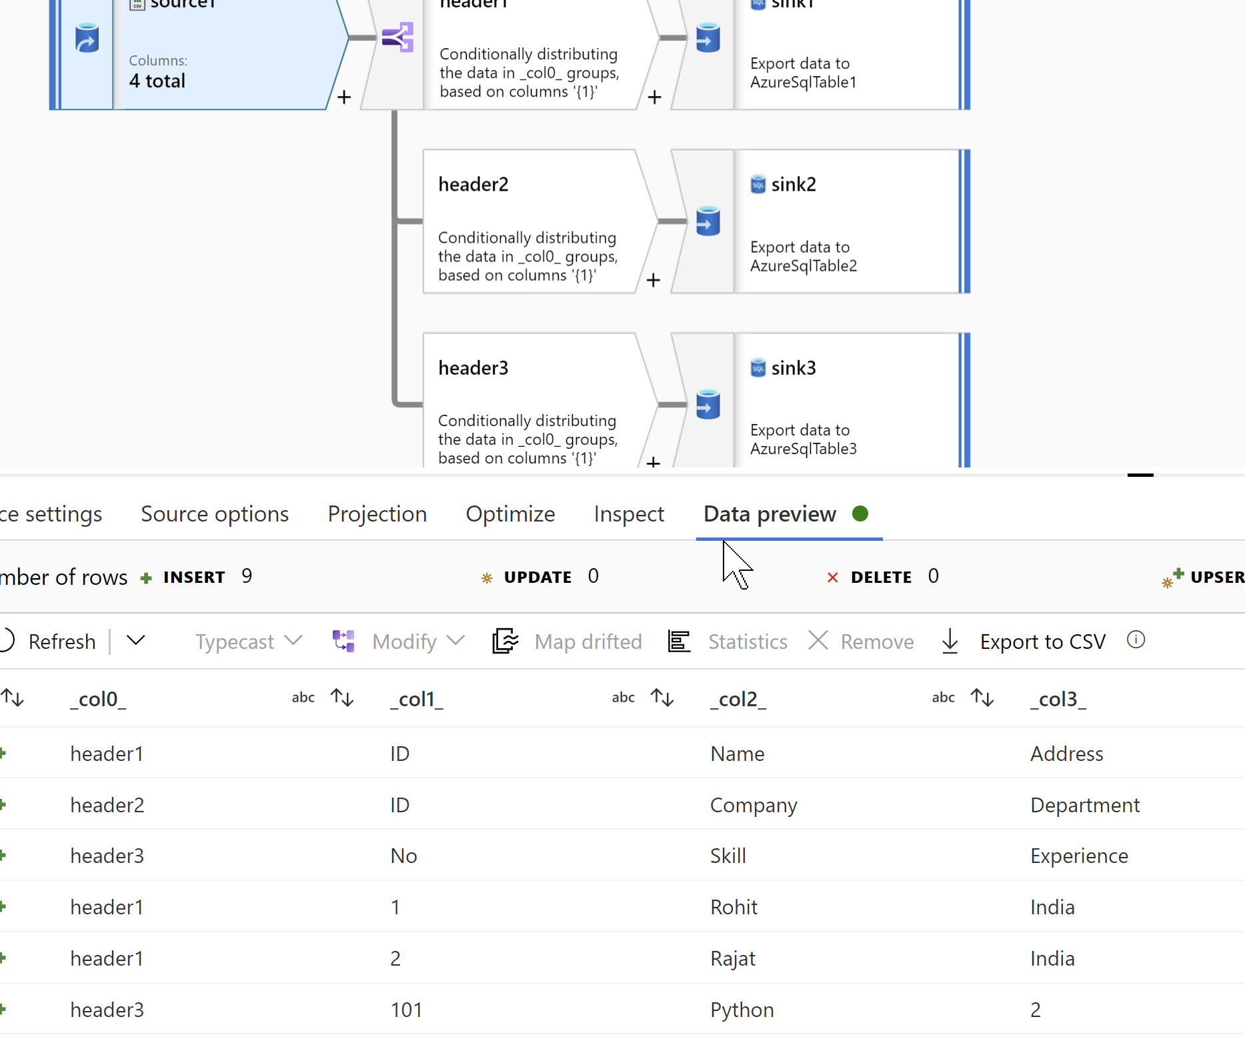Switch to the Projection tab
Screen dimensions: 1245x1055
point(377,514)
